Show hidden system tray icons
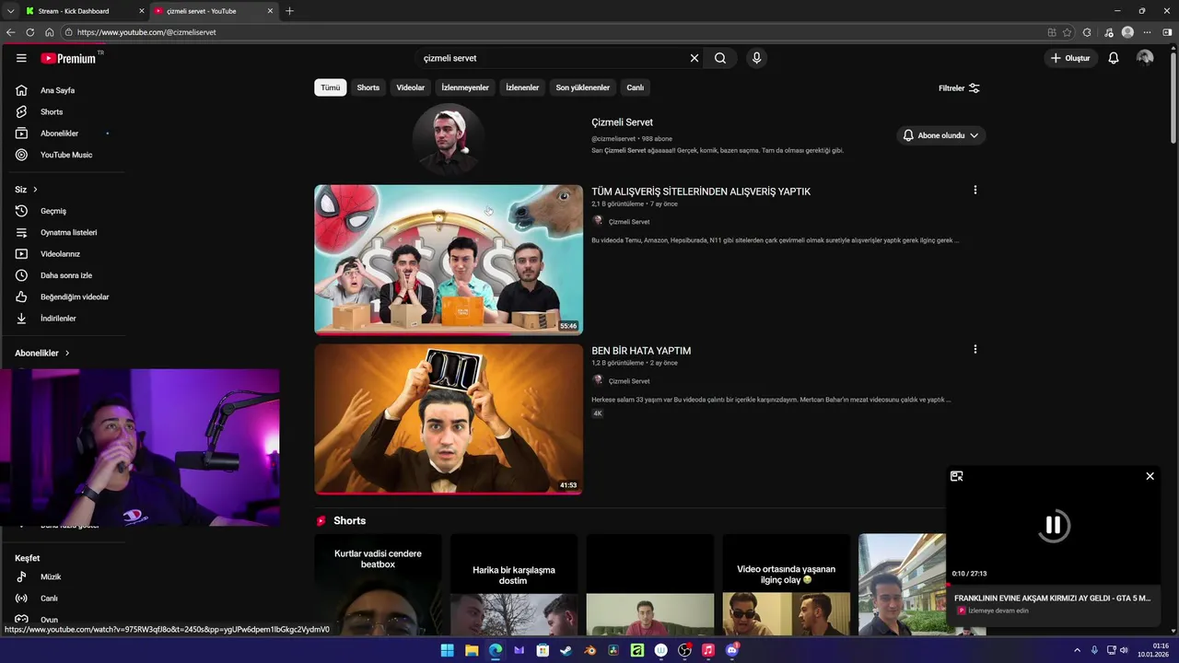This screenshot has height=663, width=1179. click(x=1077, y=650)
